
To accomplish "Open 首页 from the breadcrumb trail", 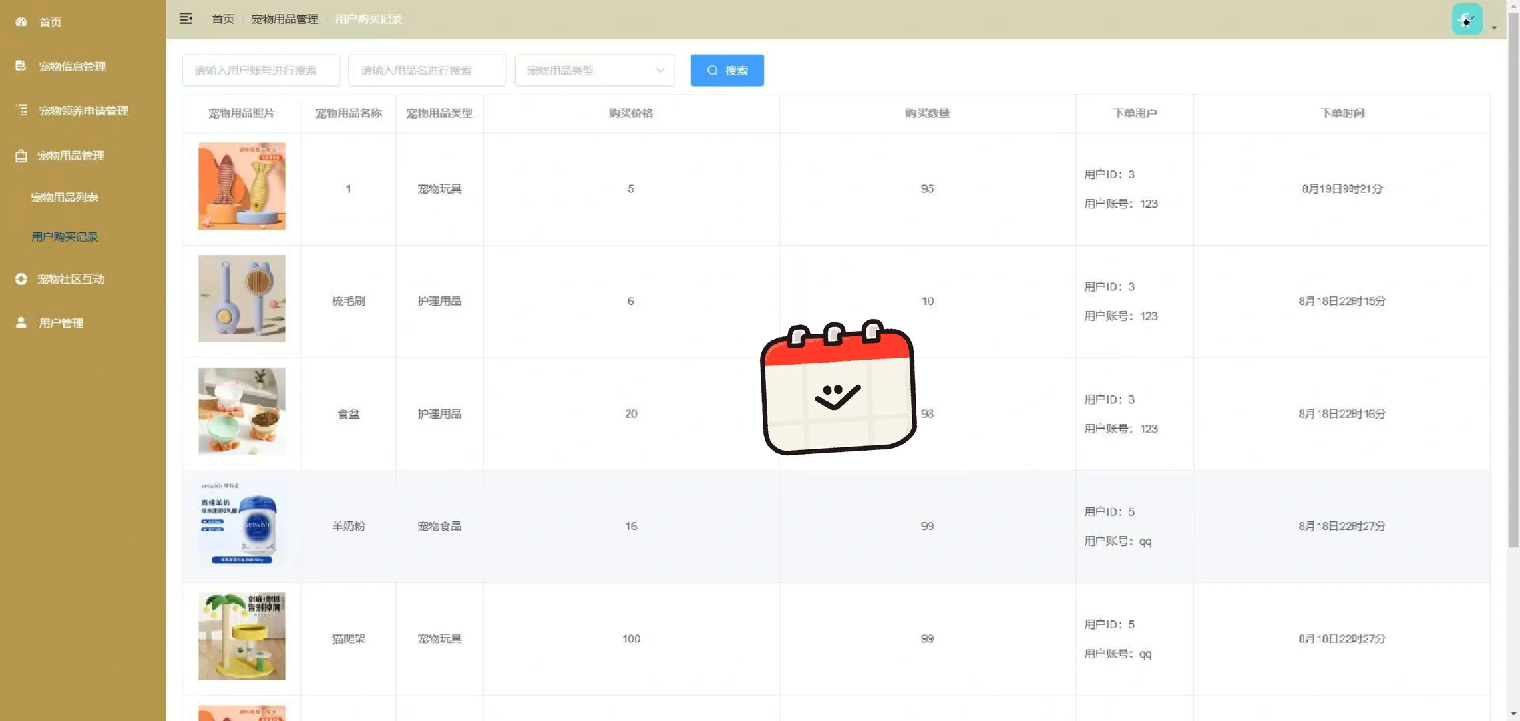I will click(x=223, y=19).
